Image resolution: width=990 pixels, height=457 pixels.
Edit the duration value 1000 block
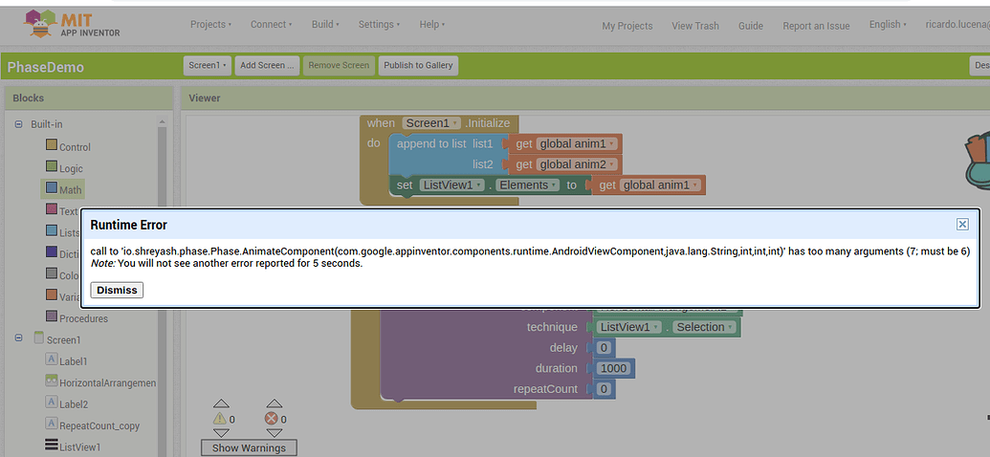[x=613, y=368]
